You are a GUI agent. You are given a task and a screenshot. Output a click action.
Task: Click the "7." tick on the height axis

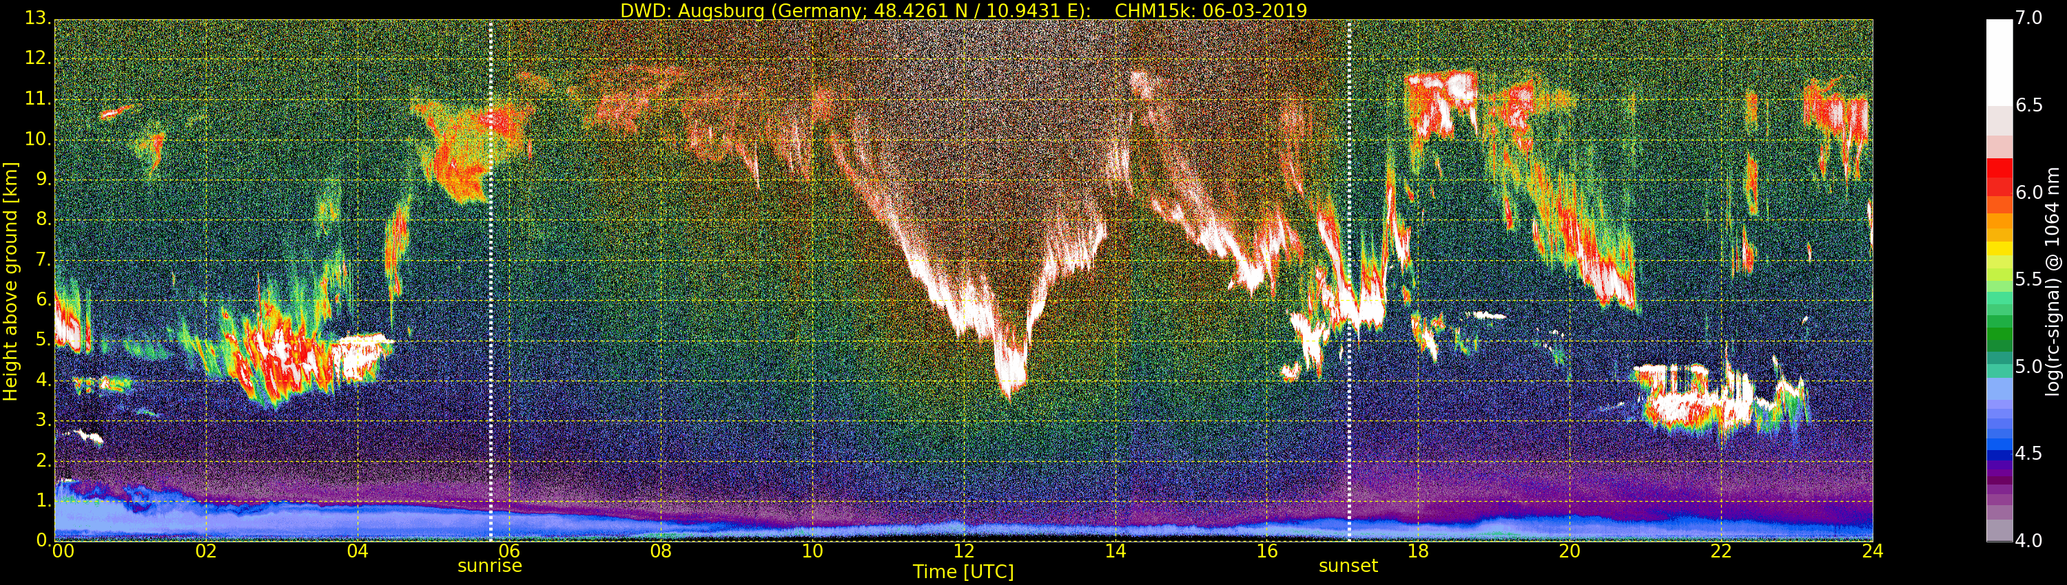(x=43, y=259)
